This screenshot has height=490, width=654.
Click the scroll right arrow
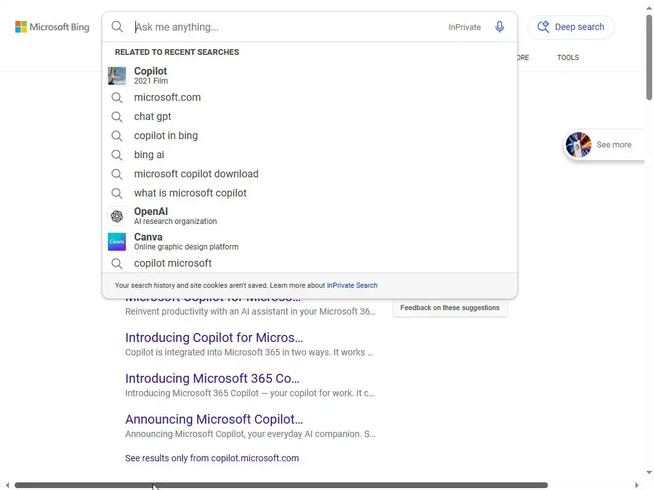pos(637,486)
